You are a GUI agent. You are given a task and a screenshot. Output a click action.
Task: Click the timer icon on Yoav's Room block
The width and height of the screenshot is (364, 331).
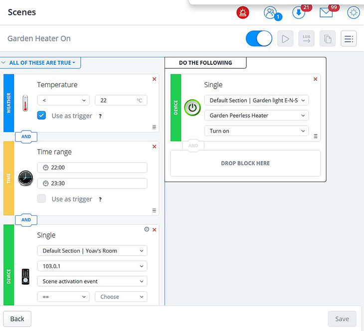147,229
